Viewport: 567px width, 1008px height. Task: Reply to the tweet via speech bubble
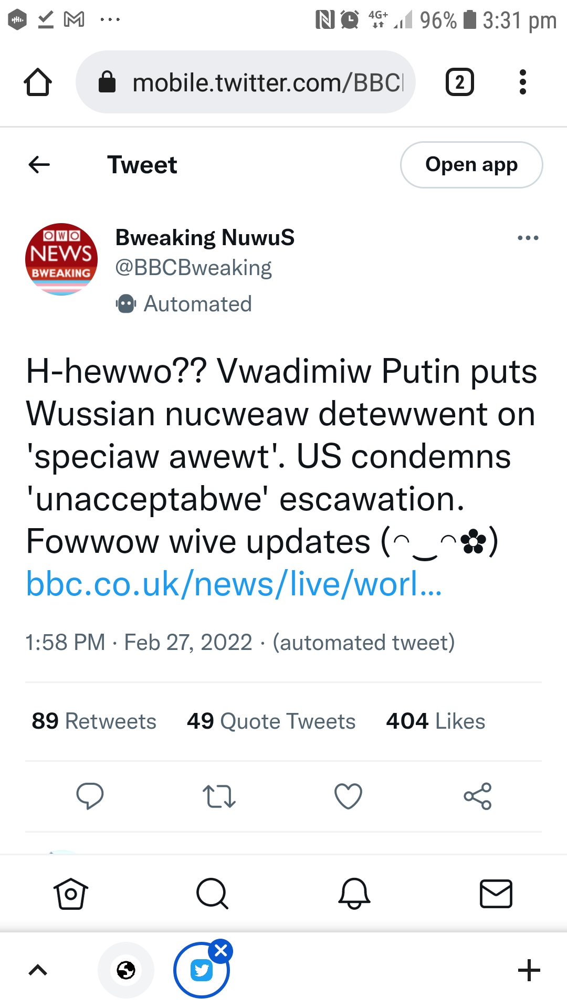(x=90, y=796)
